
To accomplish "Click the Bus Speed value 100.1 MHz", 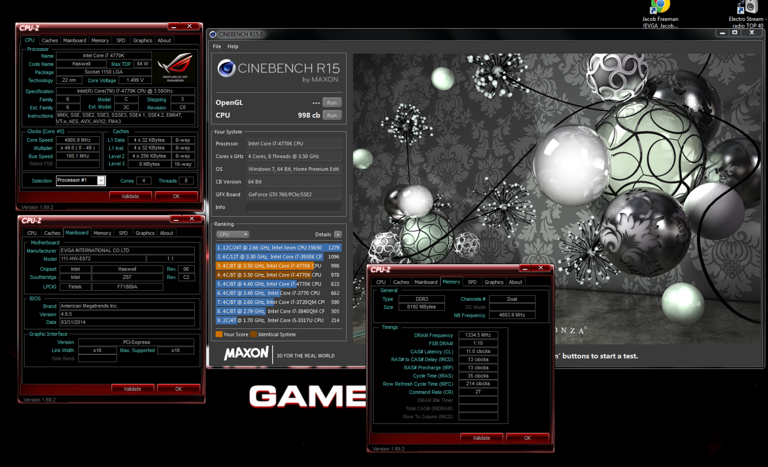I will [78, 156].
